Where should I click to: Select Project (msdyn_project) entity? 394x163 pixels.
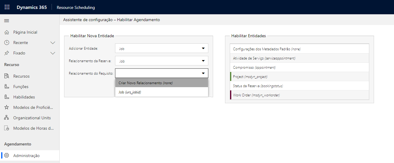point(300,76)
